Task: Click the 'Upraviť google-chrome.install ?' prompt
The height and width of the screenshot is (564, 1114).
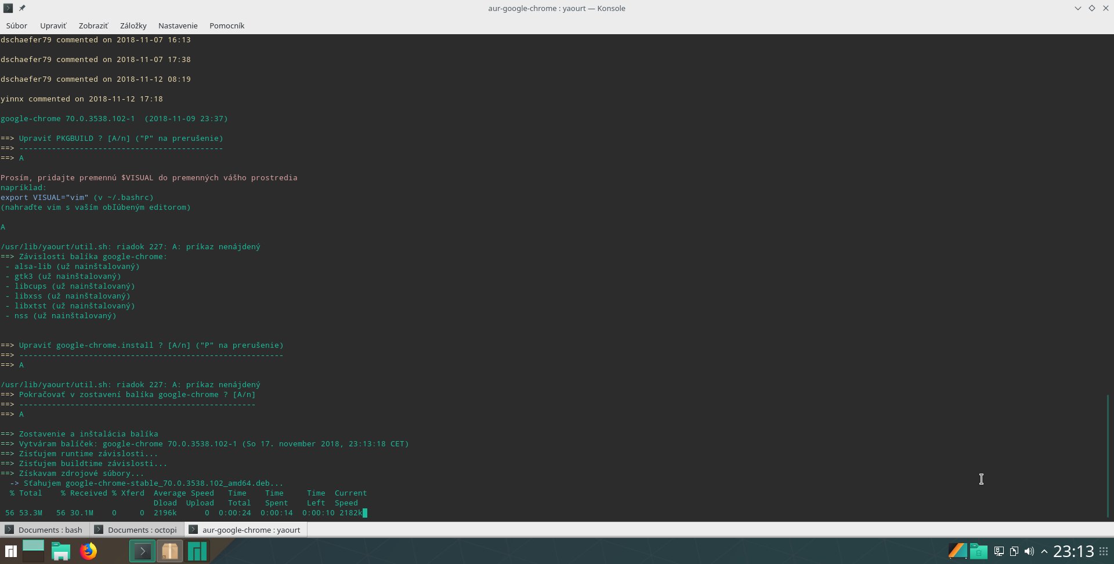Action: coord(142,345)
